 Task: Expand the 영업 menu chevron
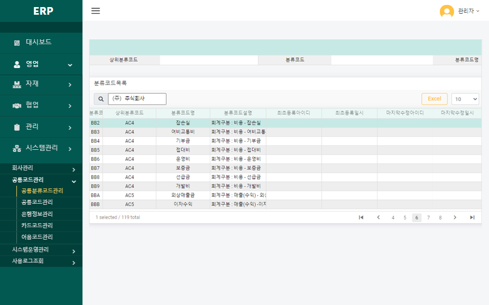tap(70, 65)
